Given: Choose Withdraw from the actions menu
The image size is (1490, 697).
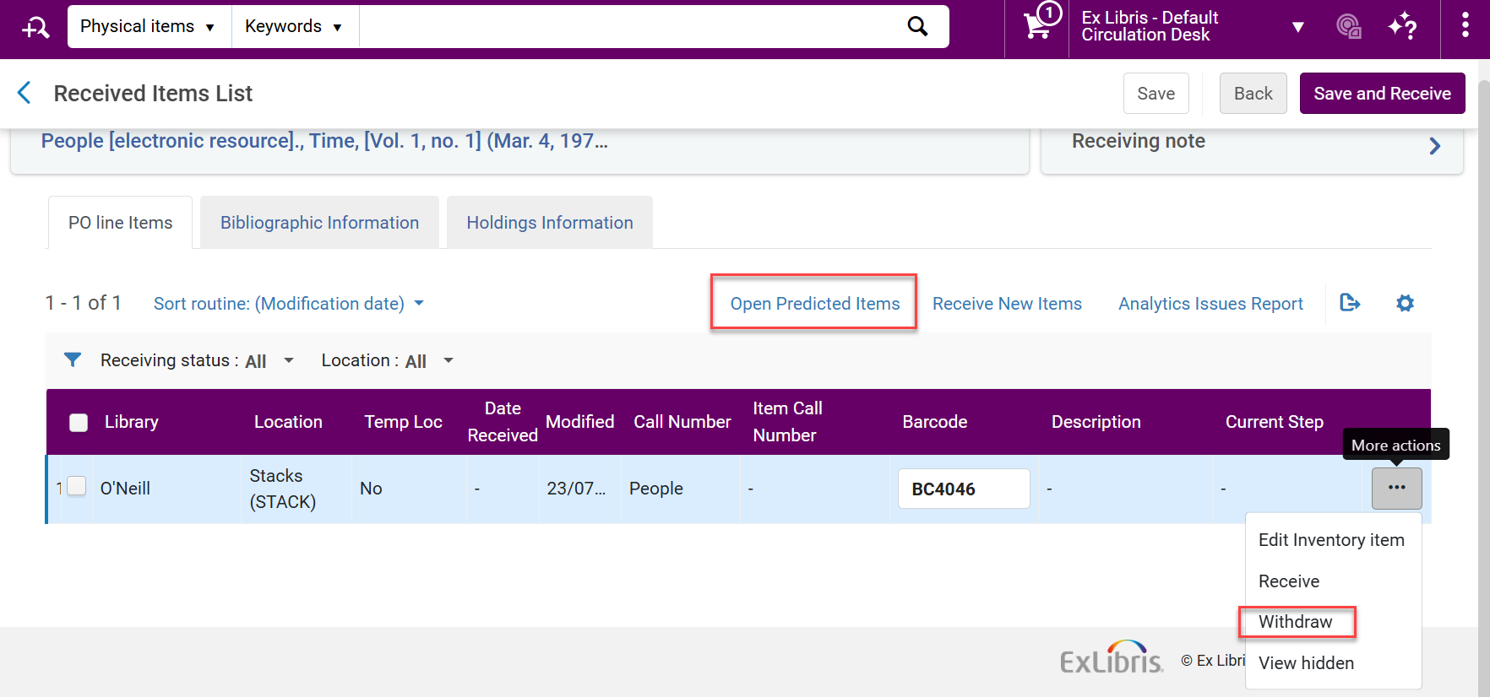Looking at the screenshot, I should tap(1295, 622).
